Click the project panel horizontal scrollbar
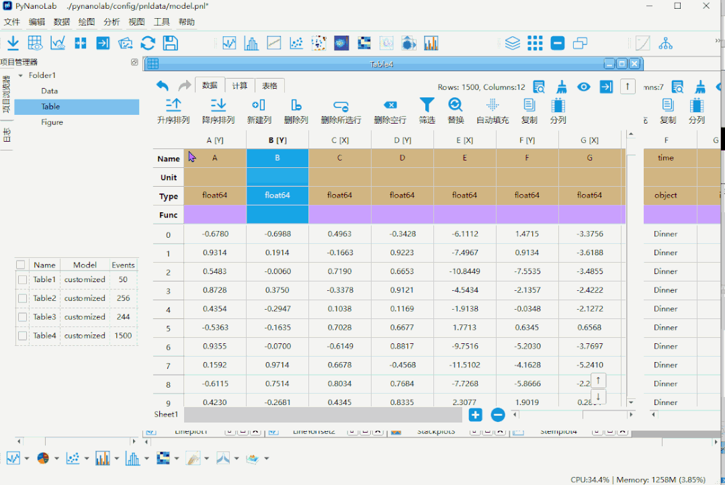 coord(77,441)
